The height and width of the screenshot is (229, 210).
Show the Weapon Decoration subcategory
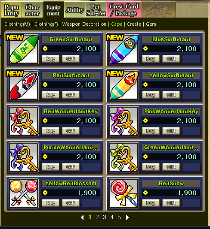pyautogui.click(x=84, y=24)
